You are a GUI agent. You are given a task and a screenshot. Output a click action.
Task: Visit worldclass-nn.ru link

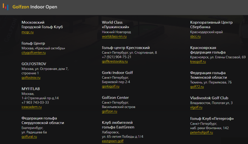[x=114, y=36]
